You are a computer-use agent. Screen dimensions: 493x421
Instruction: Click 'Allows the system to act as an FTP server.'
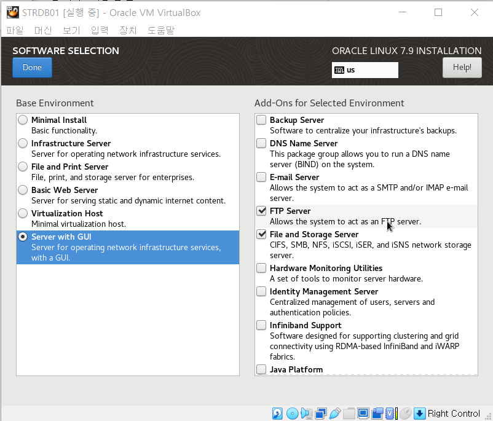click(x=345, y=221)
